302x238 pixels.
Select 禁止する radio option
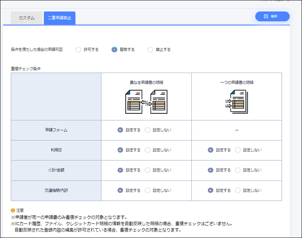[150, 50]
